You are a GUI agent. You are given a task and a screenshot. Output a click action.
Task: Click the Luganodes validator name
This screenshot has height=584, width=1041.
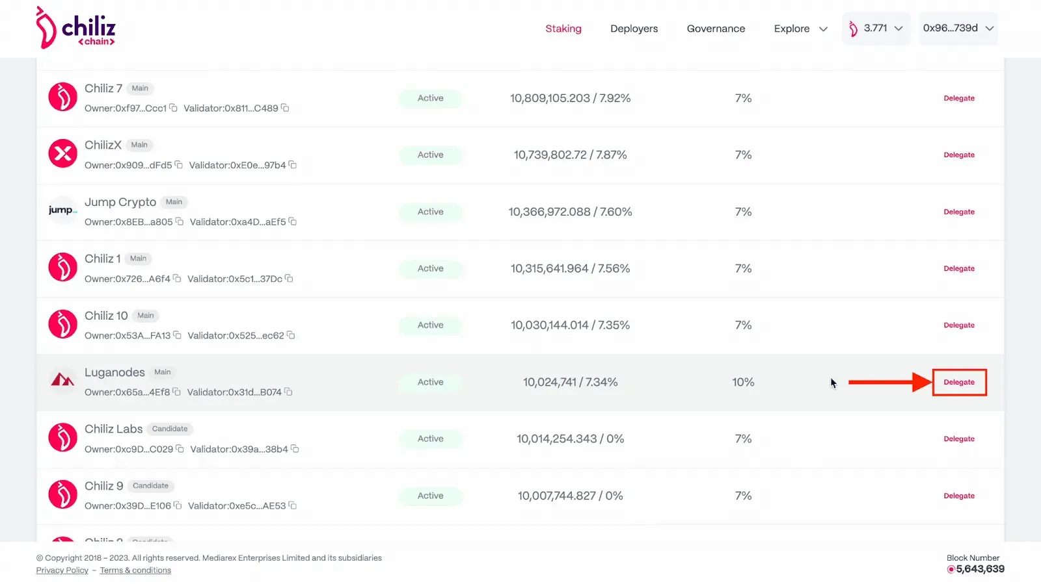pyautogui.click(x=115, y=372)
